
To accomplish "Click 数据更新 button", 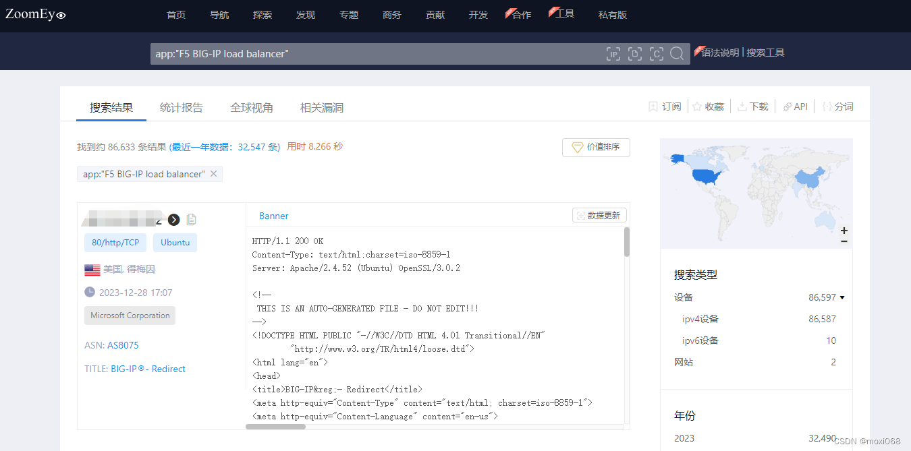I will tap(600, 215).
